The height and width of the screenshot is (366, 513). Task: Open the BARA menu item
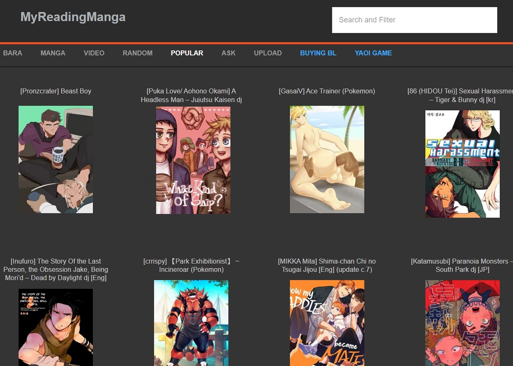click(13, 53)
